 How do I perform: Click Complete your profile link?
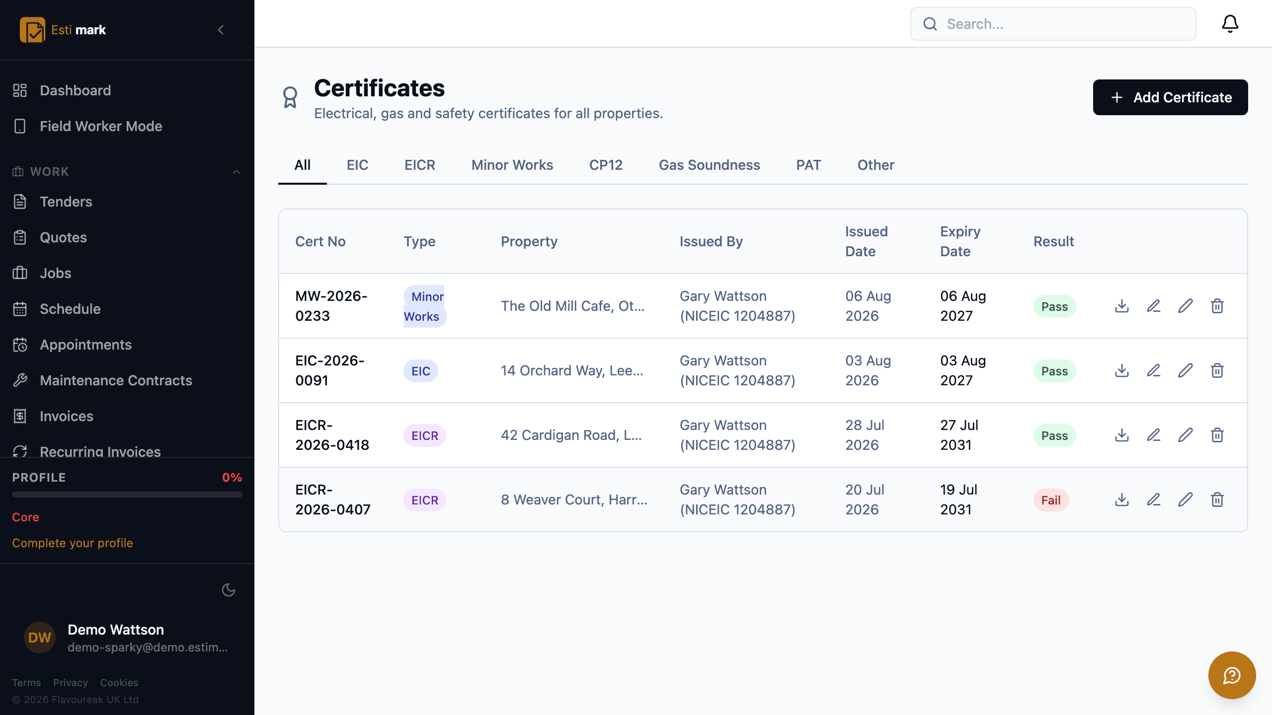click(x=73, y=543)
